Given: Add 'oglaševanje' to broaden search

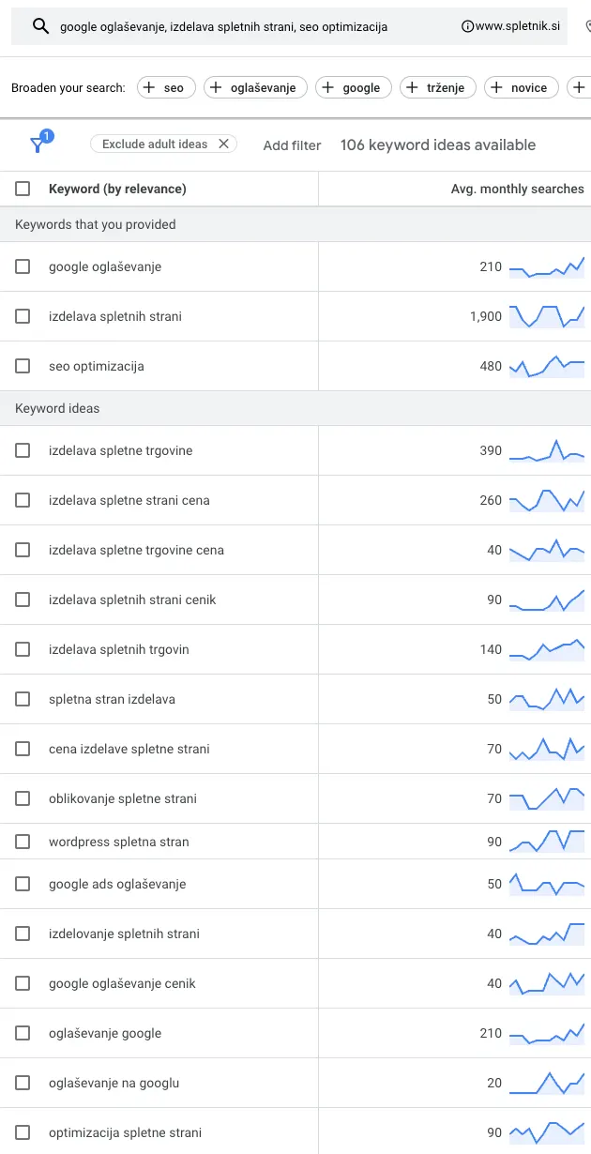Looking at the screenshot, I should point(255,87).
